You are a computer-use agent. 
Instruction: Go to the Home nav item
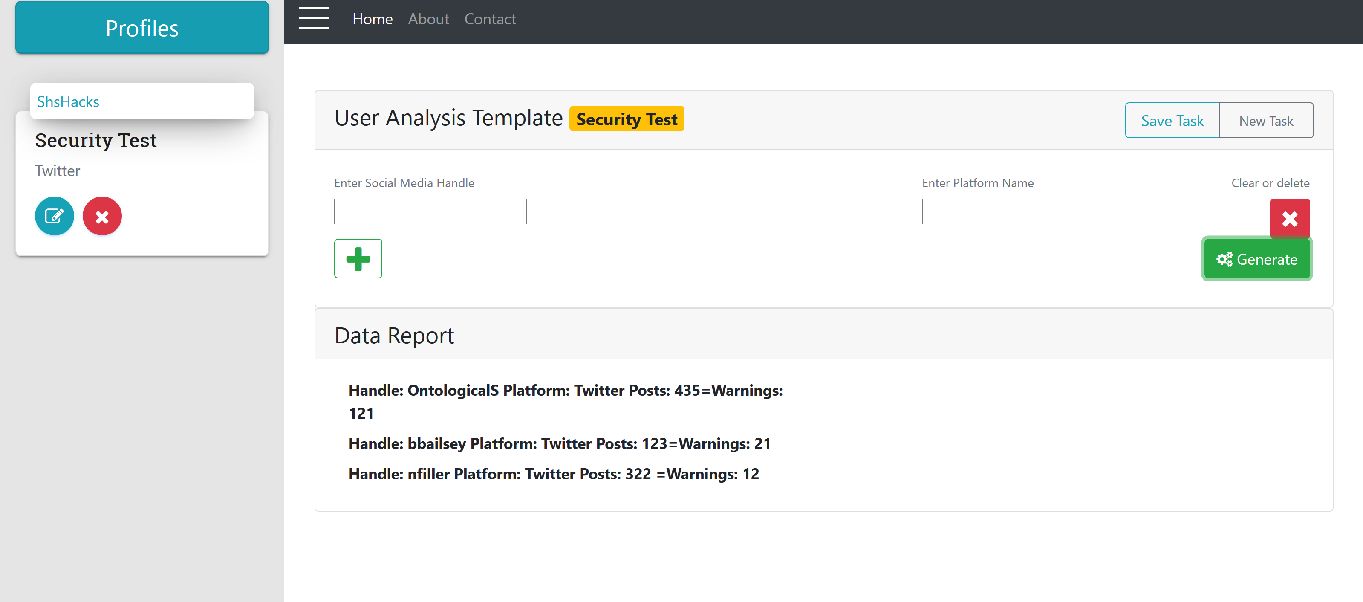372,19
